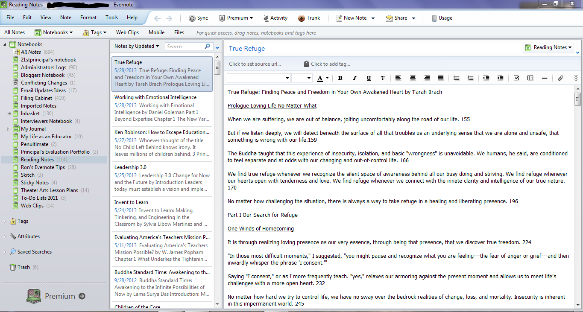Image resolution: width=583 pixels, height=312 pixels.
Task: Open the Note menu
Action: [66, 17]
